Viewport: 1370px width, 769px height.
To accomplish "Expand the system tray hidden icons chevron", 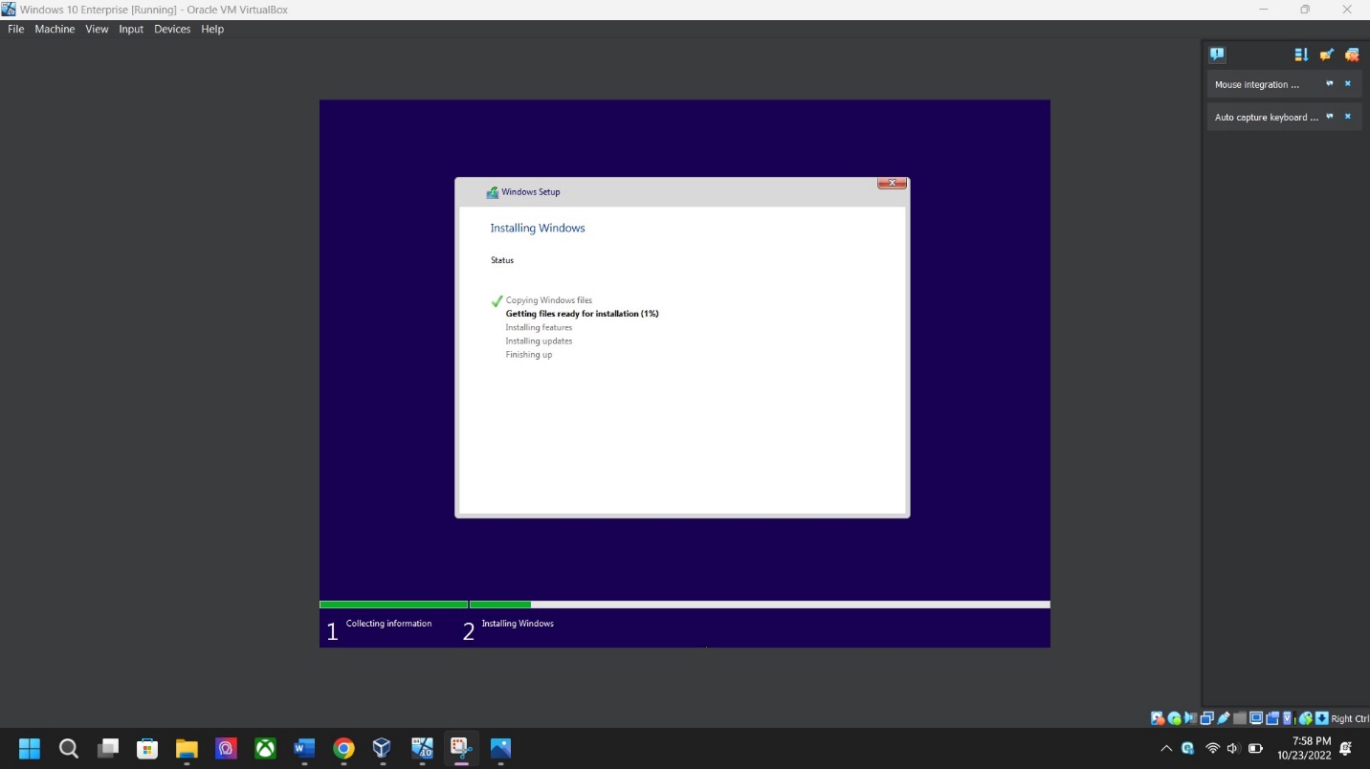I will [1165, 748].
